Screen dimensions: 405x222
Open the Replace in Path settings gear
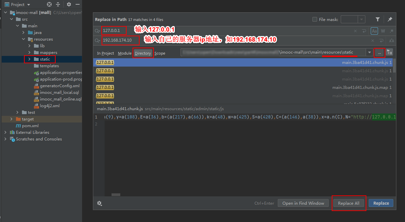click(99, 203)
